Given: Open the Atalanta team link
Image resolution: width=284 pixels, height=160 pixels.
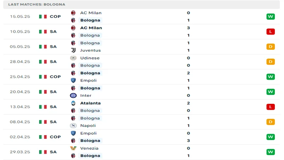Looking at the screenshot, I should 90,103.
